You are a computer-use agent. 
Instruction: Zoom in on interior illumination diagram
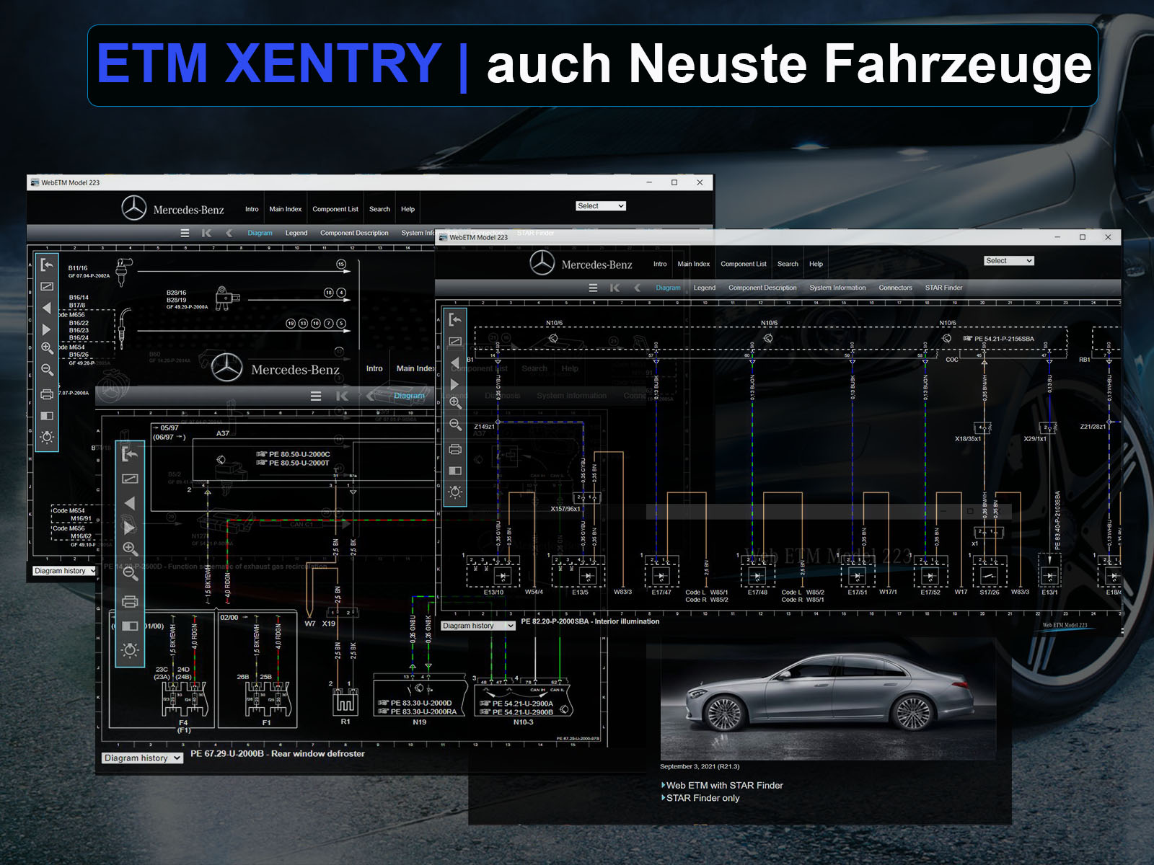click(455, 404)
